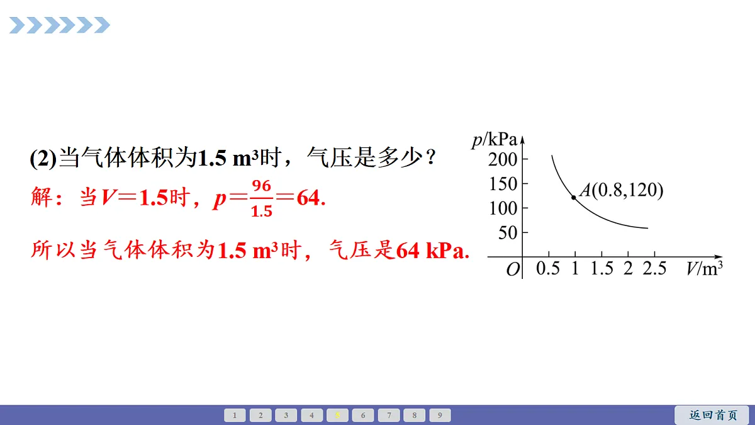755x425 pixels.
Task: Click the 200 tick label on p axis
Action: pos(503,159)
